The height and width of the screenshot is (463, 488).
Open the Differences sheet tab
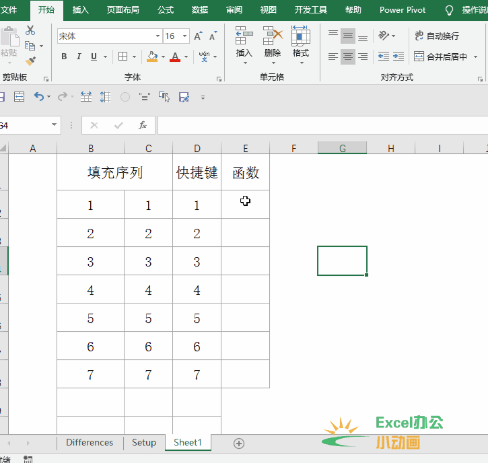pos(90,442)
